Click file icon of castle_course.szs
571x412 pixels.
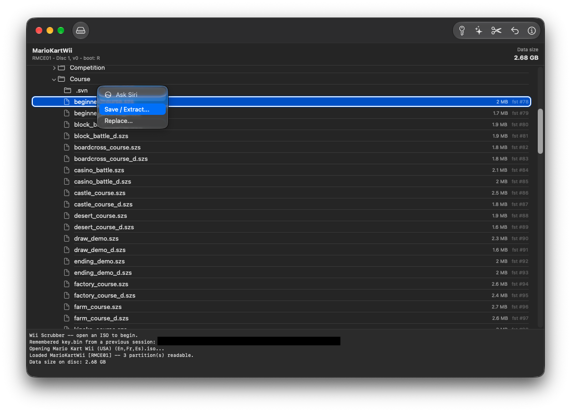pyautogui.click(x=67, y=193)
